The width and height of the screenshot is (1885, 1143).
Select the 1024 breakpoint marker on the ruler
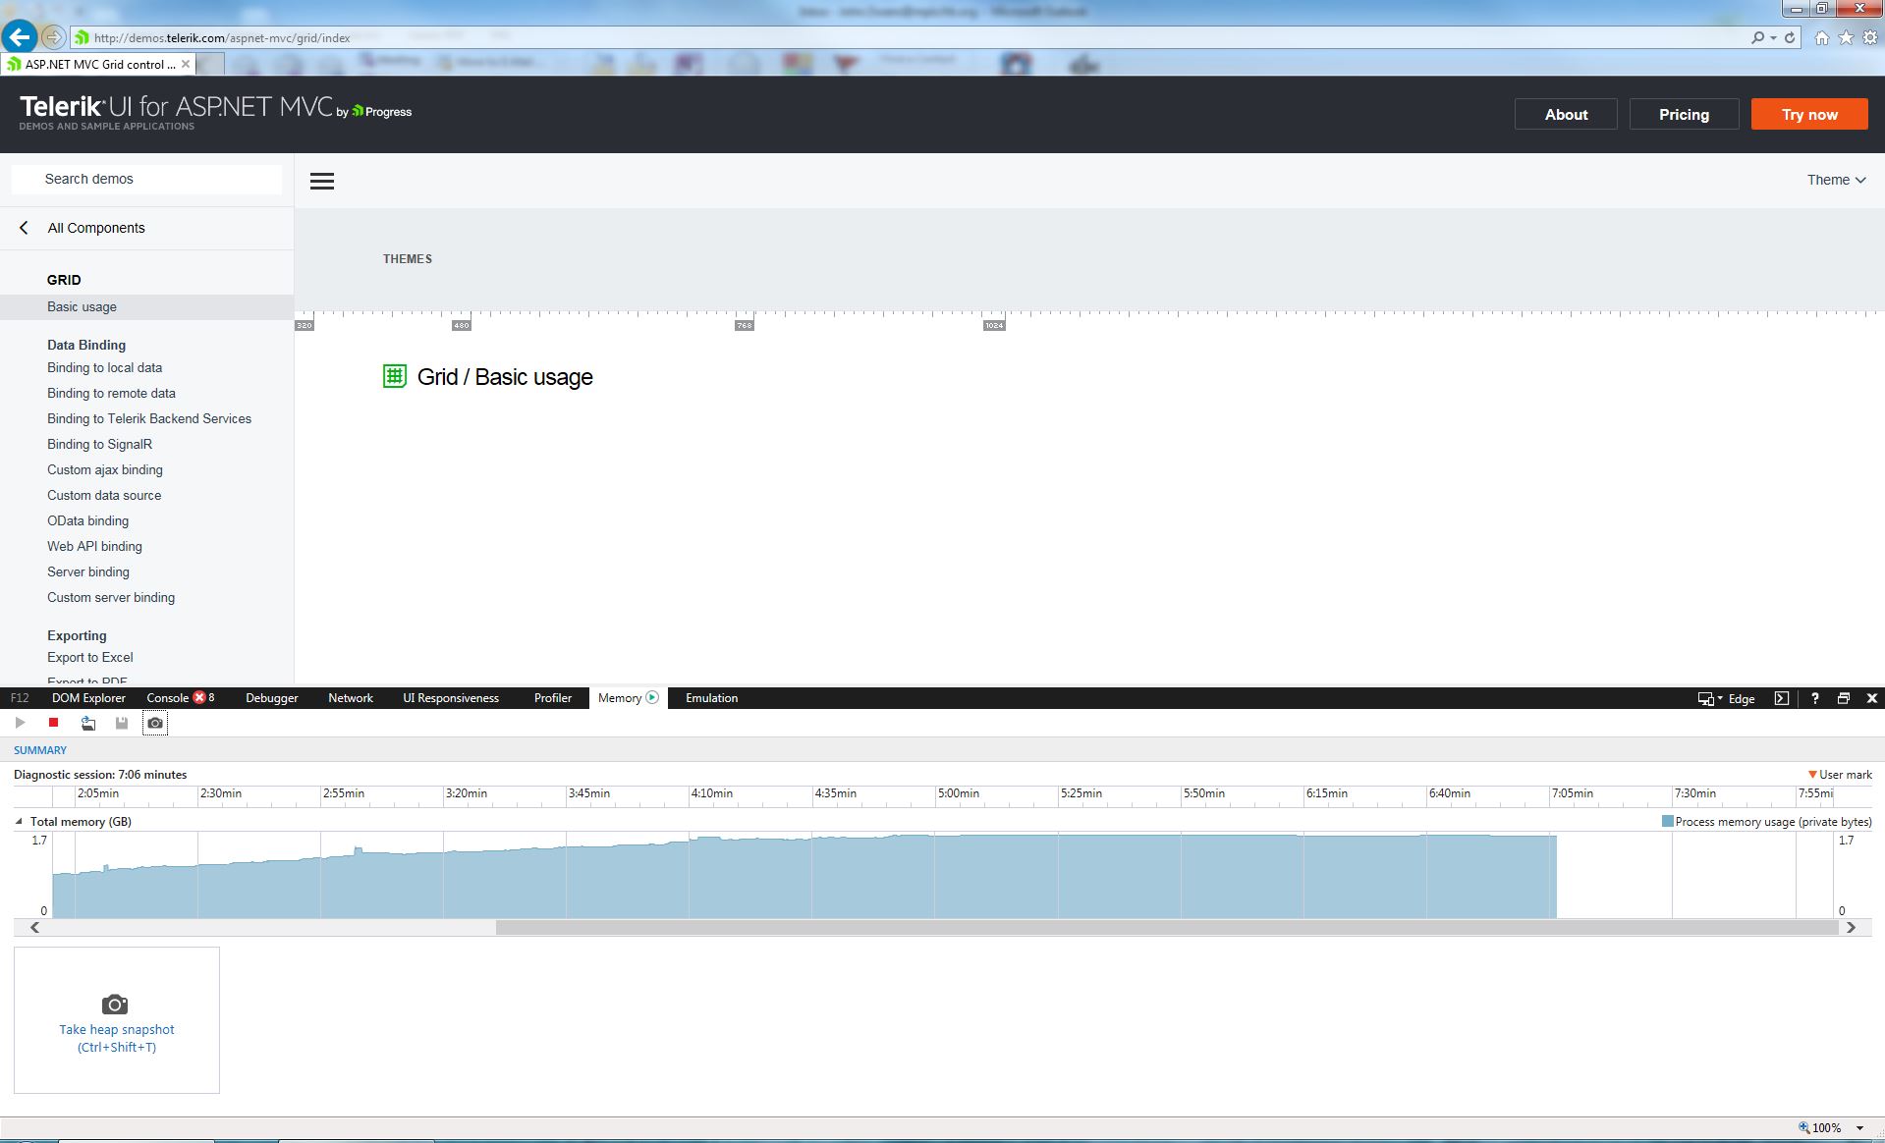(994, 325)
